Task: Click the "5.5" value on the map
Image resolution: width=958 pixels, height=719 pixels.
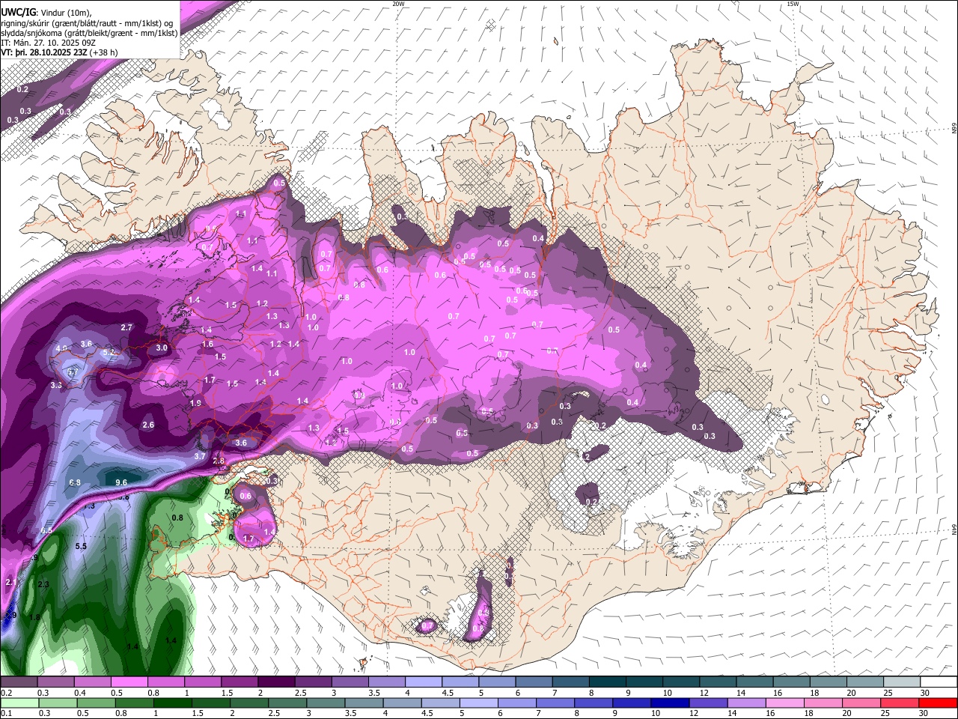Action: tap(81, 547)
